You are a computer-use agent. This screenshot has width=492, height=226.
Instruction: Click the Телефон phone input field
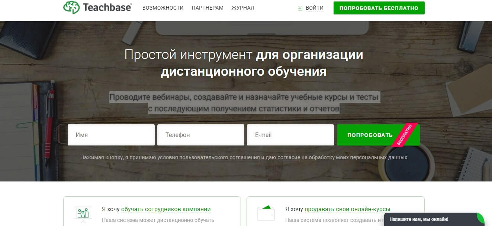pos(200,135)
